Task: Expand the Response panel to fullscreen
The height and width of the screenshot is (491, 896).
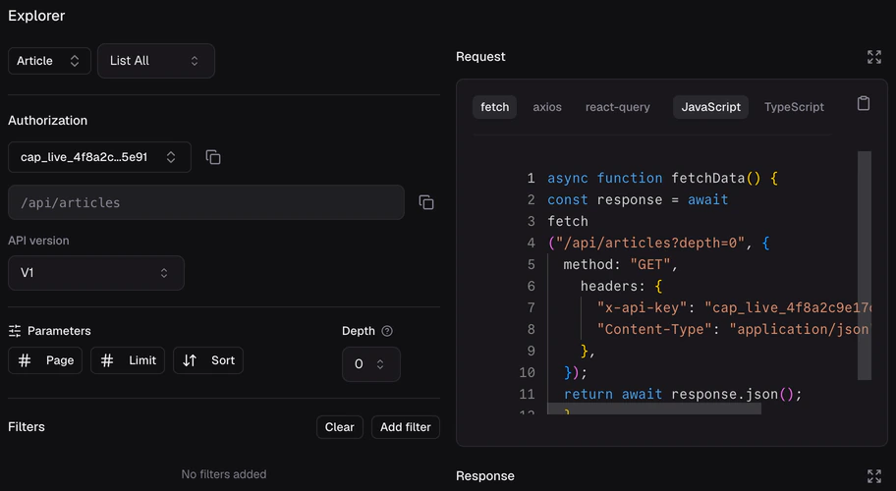Action: [873, 476]
